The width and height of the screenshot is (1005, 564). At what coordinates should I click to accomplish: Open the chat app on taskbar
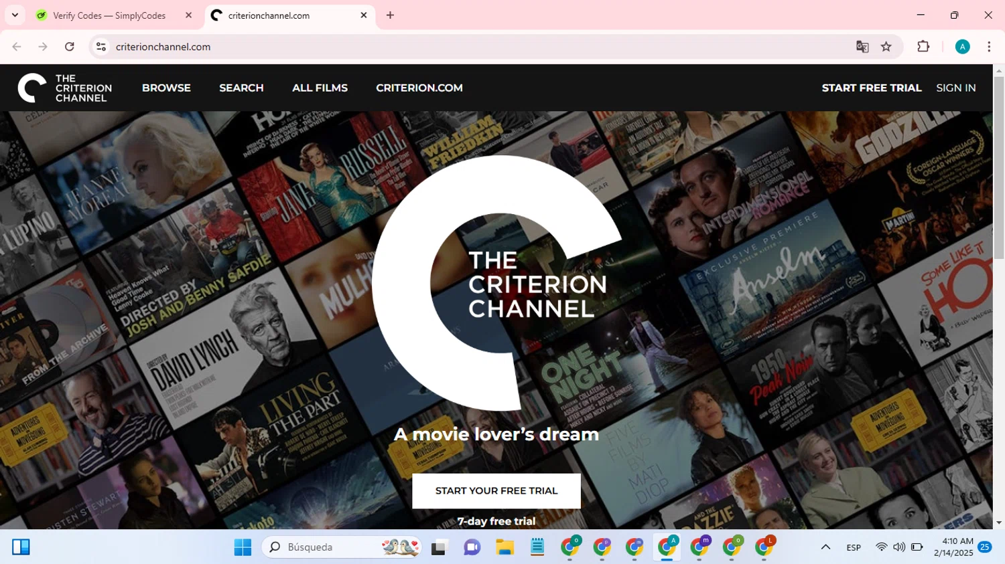pos(472,547)
